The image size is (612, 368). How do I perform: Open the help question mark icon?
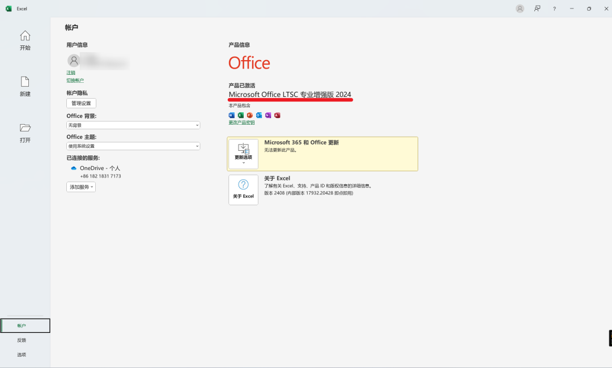click(x=554, y=9)
